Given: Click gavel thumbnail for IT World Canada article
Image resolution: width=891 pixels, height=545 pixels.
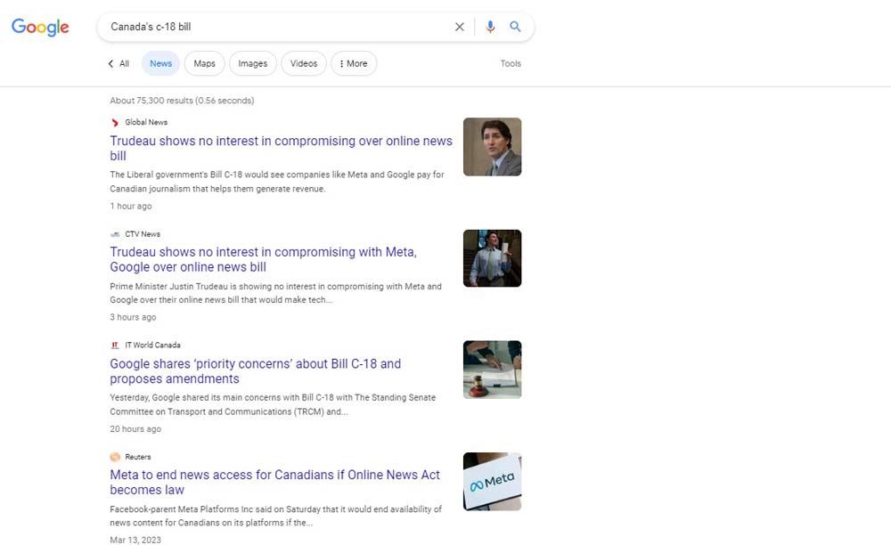Looking at the screenshot, I should tap(492, 370).
